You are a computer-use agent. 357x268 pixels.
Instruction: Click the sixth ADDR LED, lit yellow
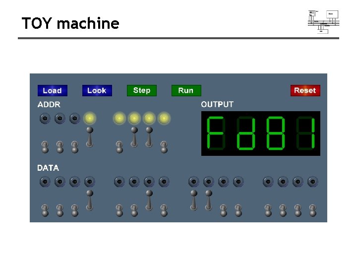[134, 118]
